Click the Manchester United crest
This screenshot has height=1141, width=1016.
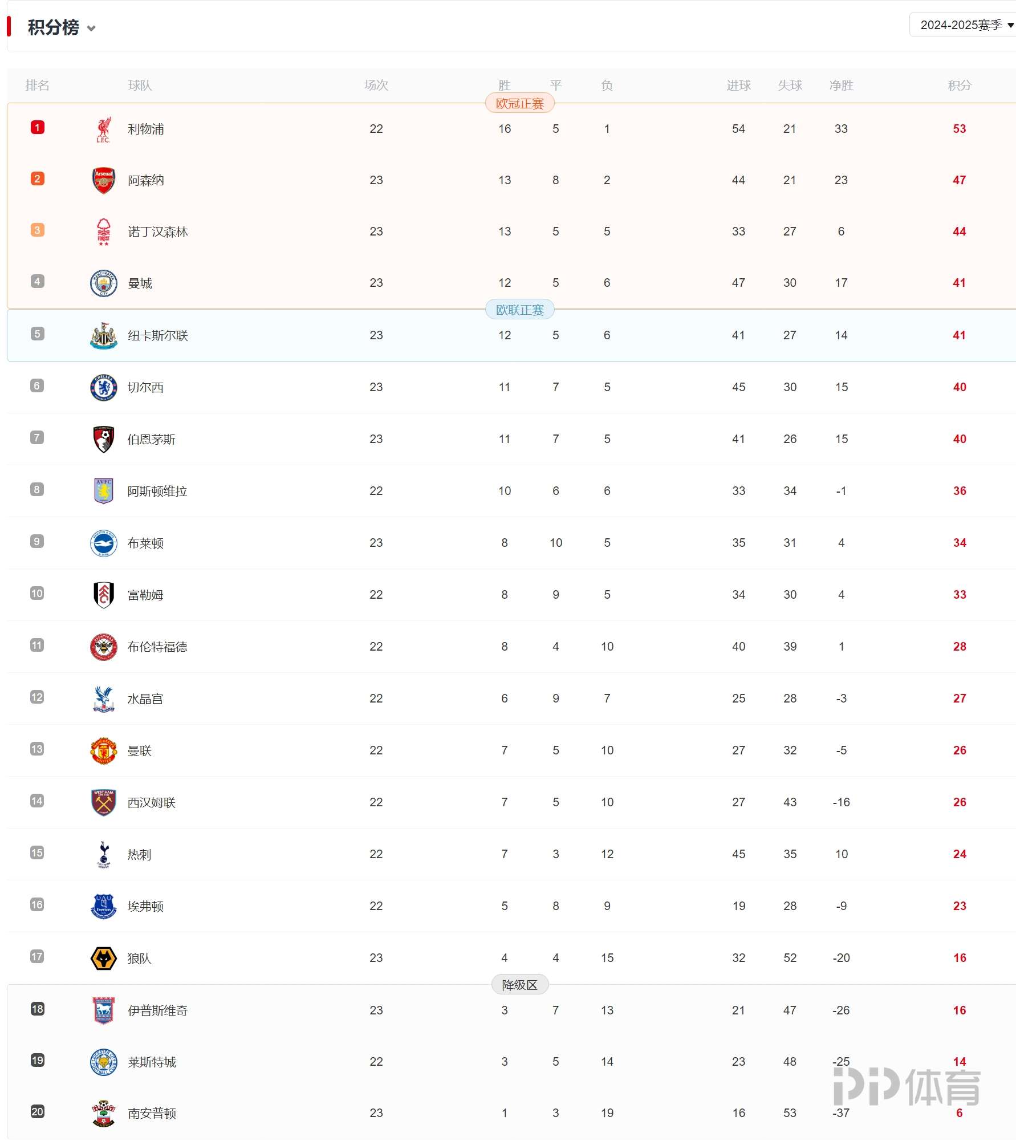point(103,751)
